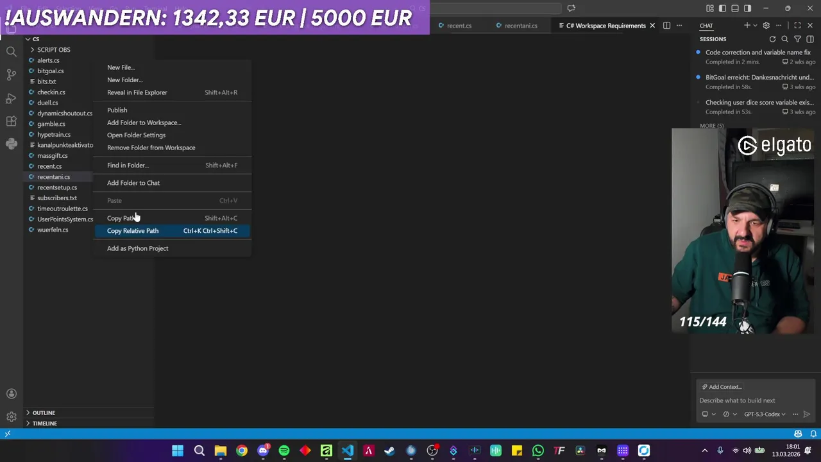This screenshot has width=821, height=462.
Task: Open wuerfeln.cs in the explorer
Action: [x=53, y=230]
